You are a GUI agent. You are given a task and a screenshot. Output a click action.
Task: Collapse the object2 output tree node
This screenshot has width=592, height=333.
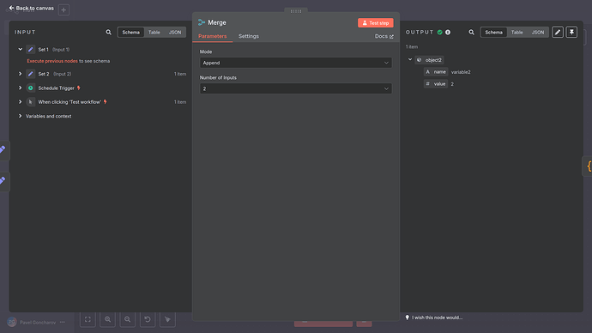point(410,60)
